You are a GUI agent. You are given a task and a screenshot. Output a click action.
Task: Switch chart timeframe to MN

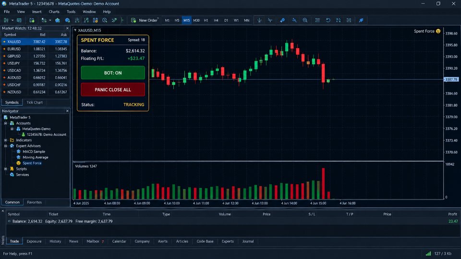tap(247, 20)
